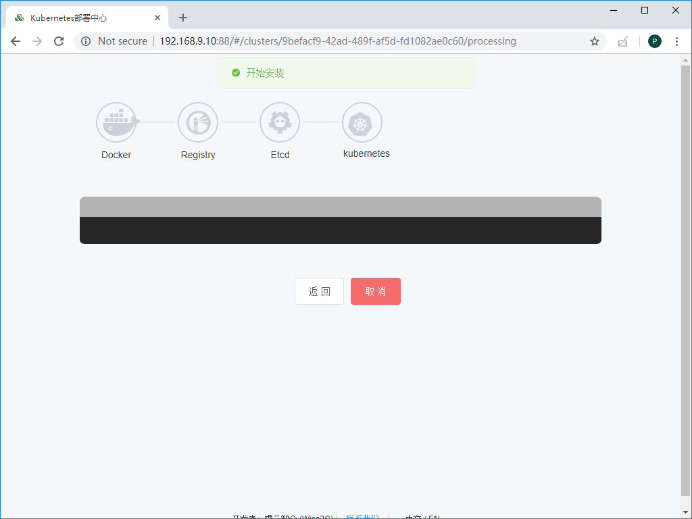
Task: Click the Docker step icon
Action: (116, 122)
